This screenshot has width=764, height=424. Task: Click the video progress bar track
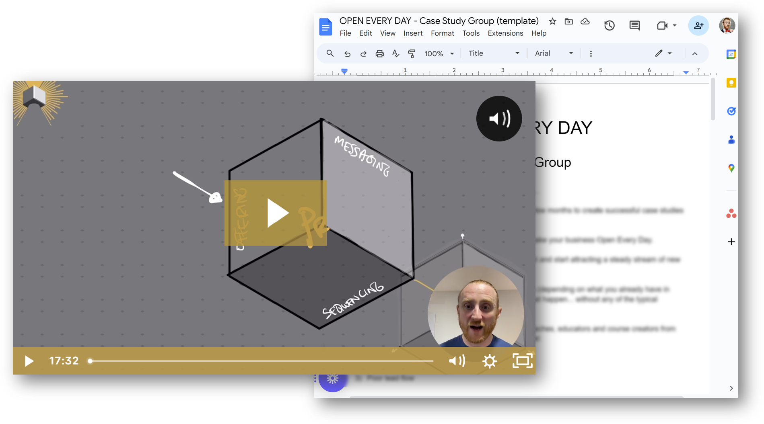262,361
